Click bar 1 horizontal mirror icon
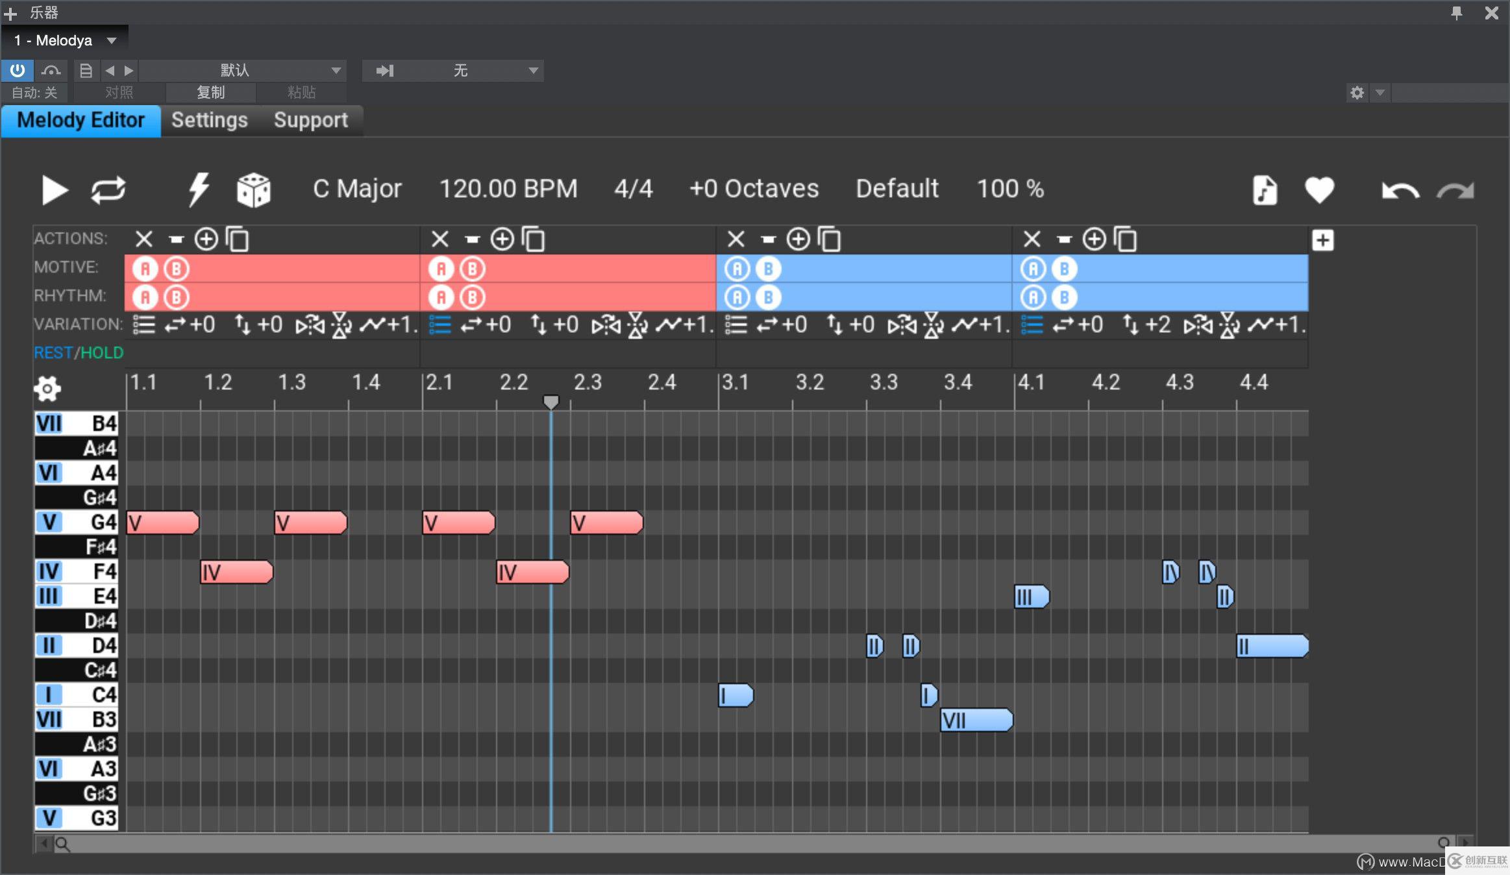1510x875 pixels. [x=310, y=325]
